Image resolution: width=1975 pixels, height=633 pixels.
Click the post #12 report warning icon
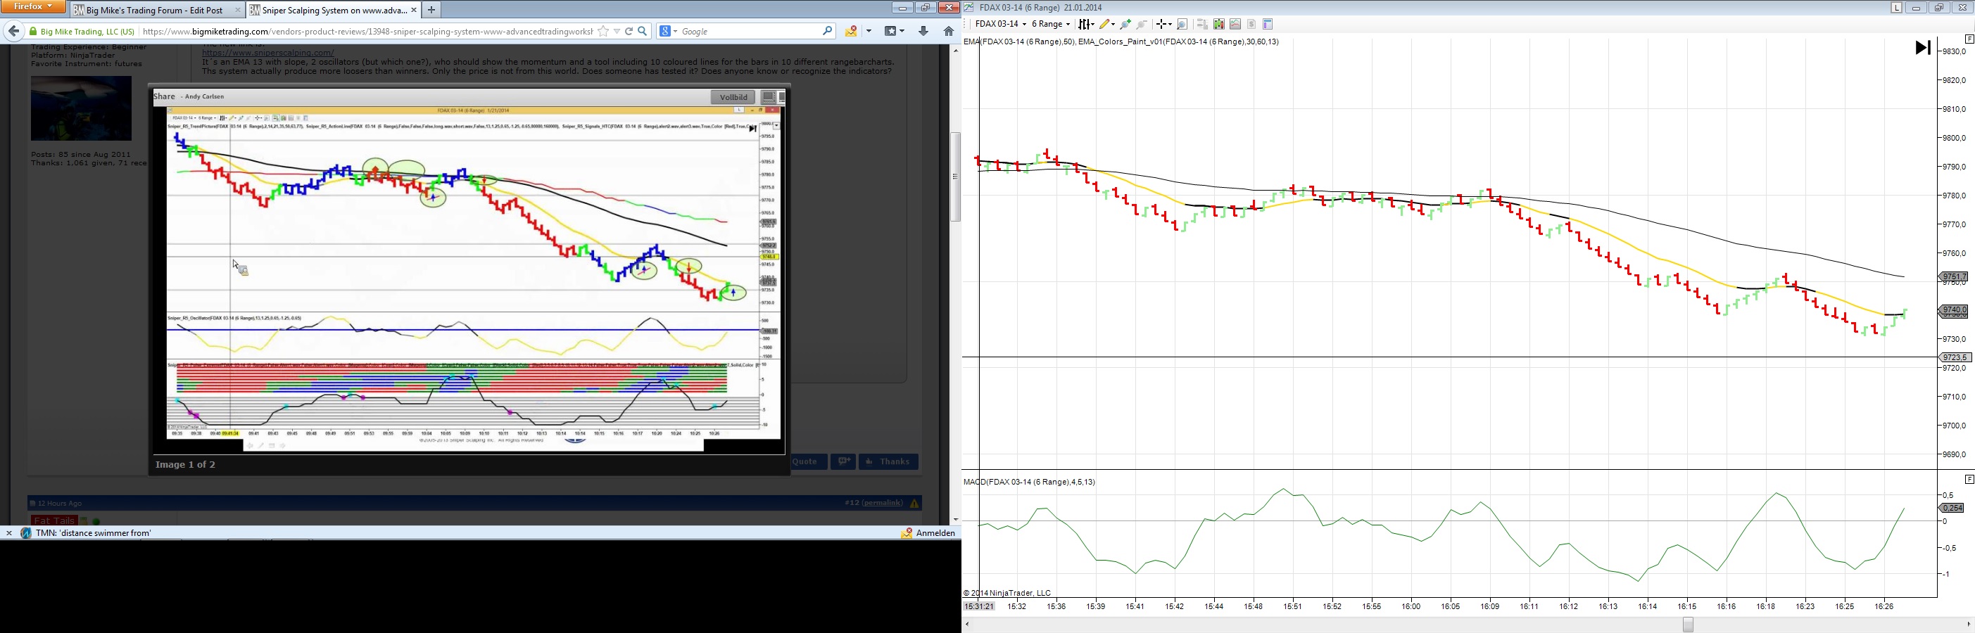pyautogui.click(x=914, y=504)
